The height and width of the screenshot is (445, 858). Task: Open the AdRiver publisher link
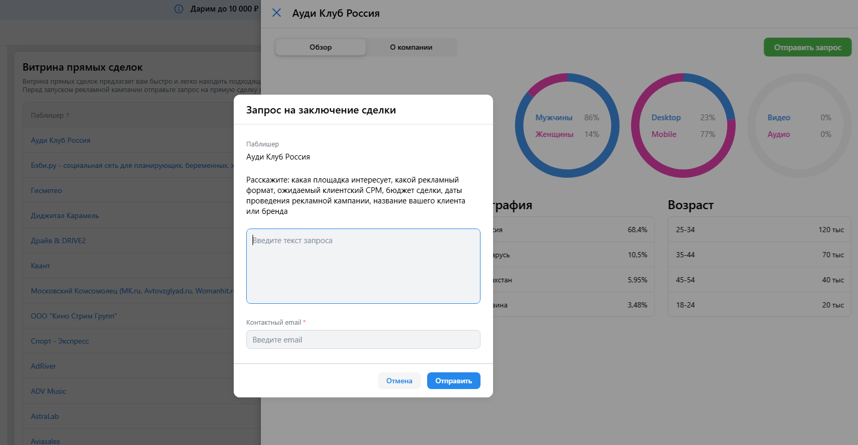[43, 366]
